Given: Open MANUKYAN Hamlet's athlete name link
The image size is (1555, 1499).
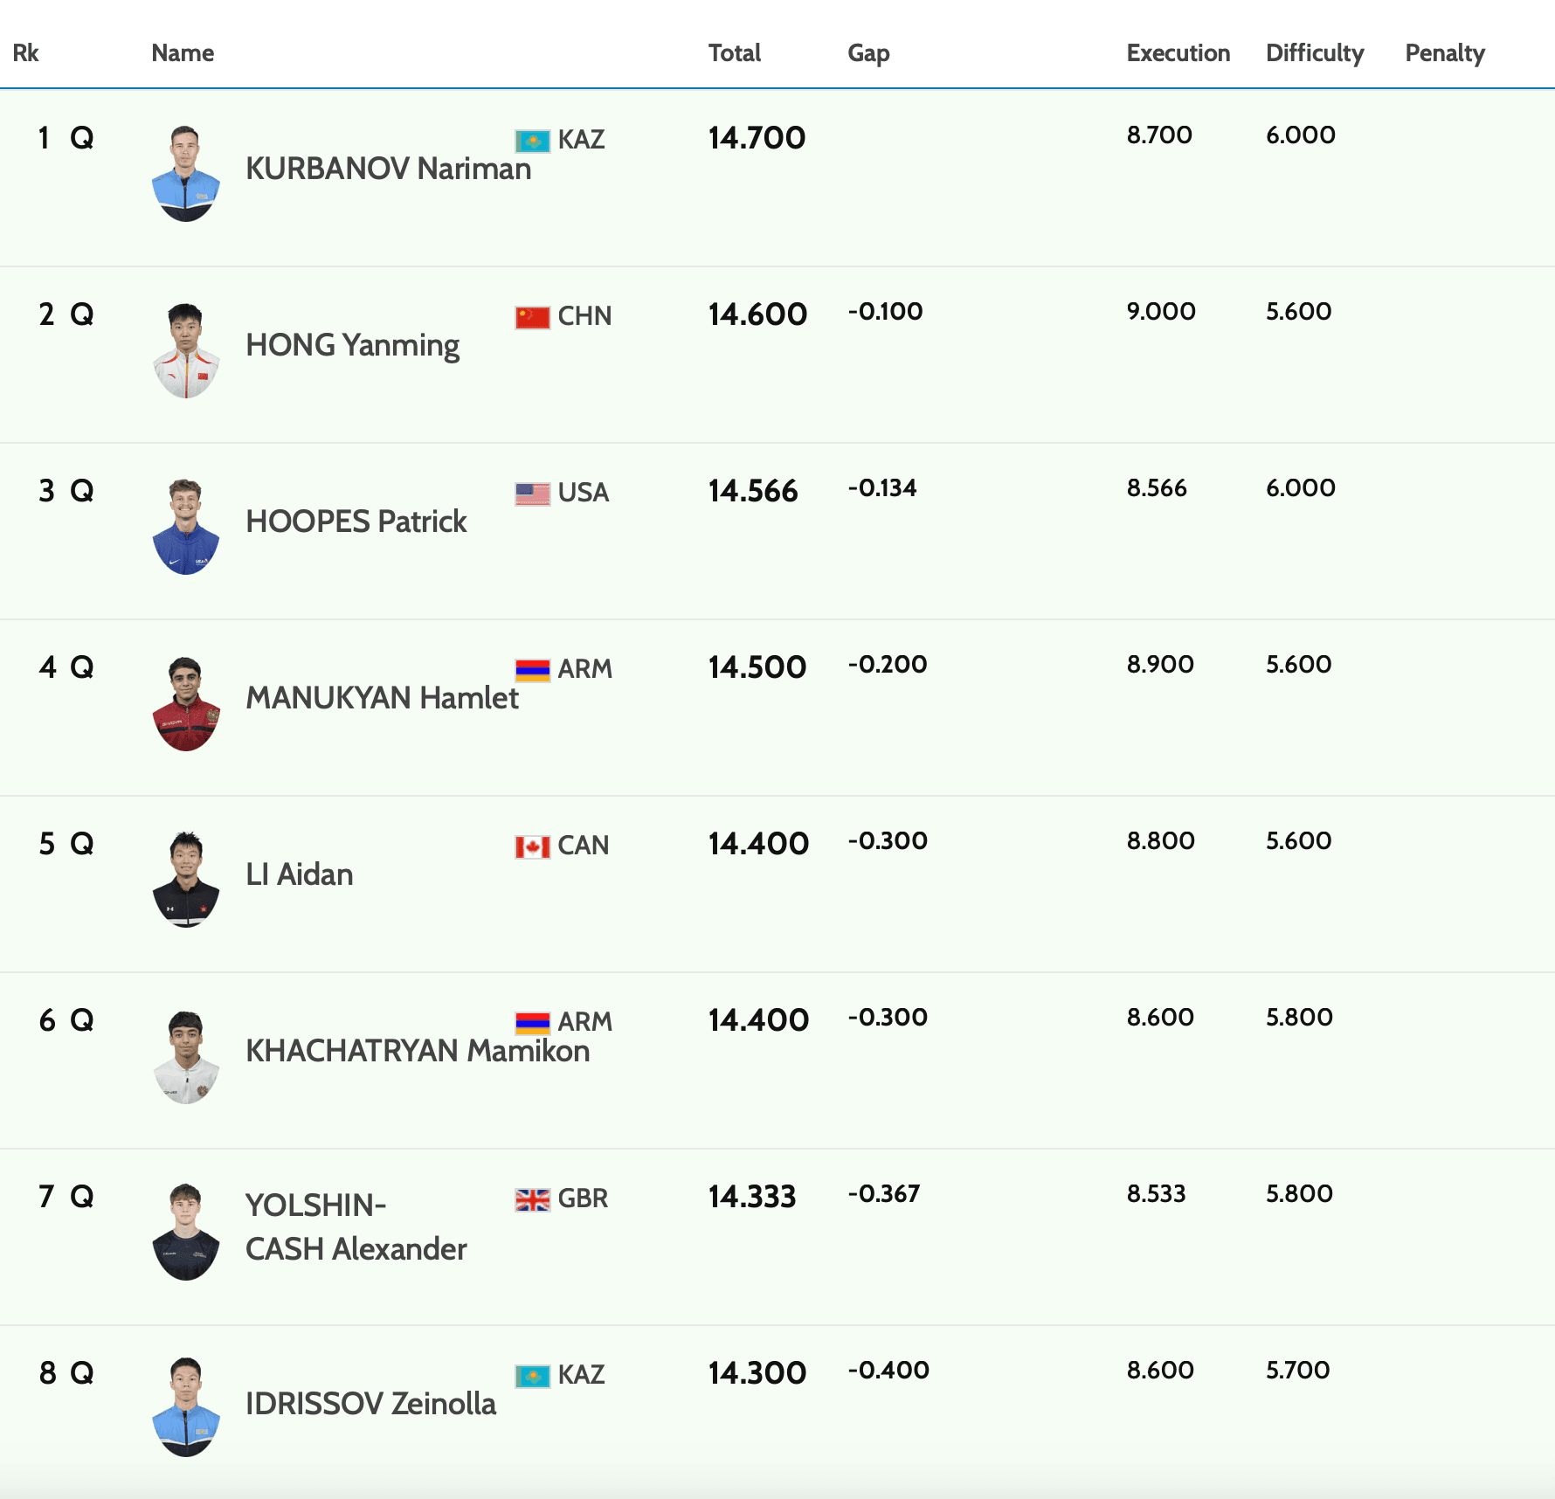Looking at the screenshot, I should pos(382,698).
